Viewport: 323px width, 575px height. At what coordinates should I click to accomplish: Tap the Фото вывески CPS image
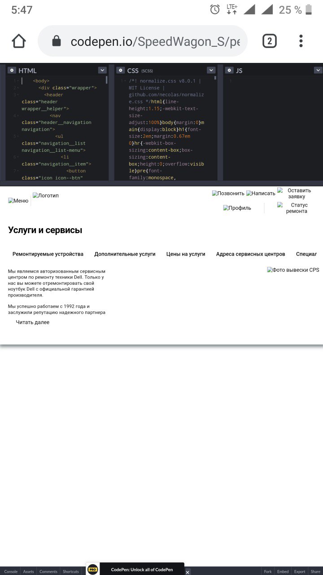coord(293,270)
